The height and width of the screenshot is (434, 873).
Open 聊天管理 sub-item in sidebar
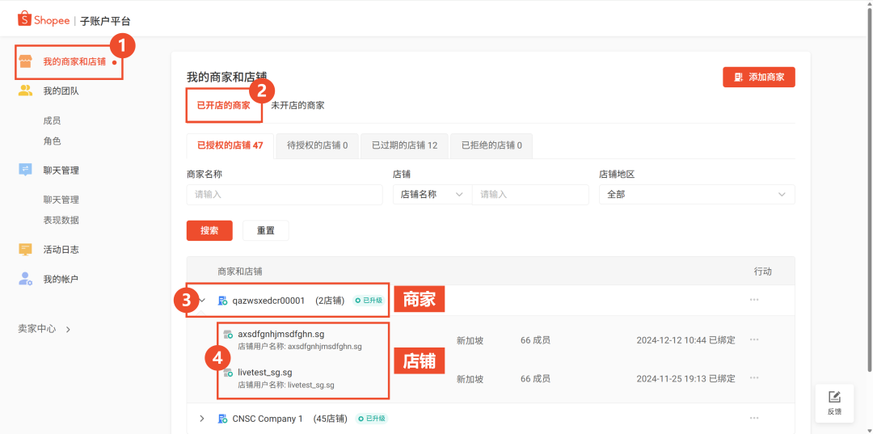(61, 200)
